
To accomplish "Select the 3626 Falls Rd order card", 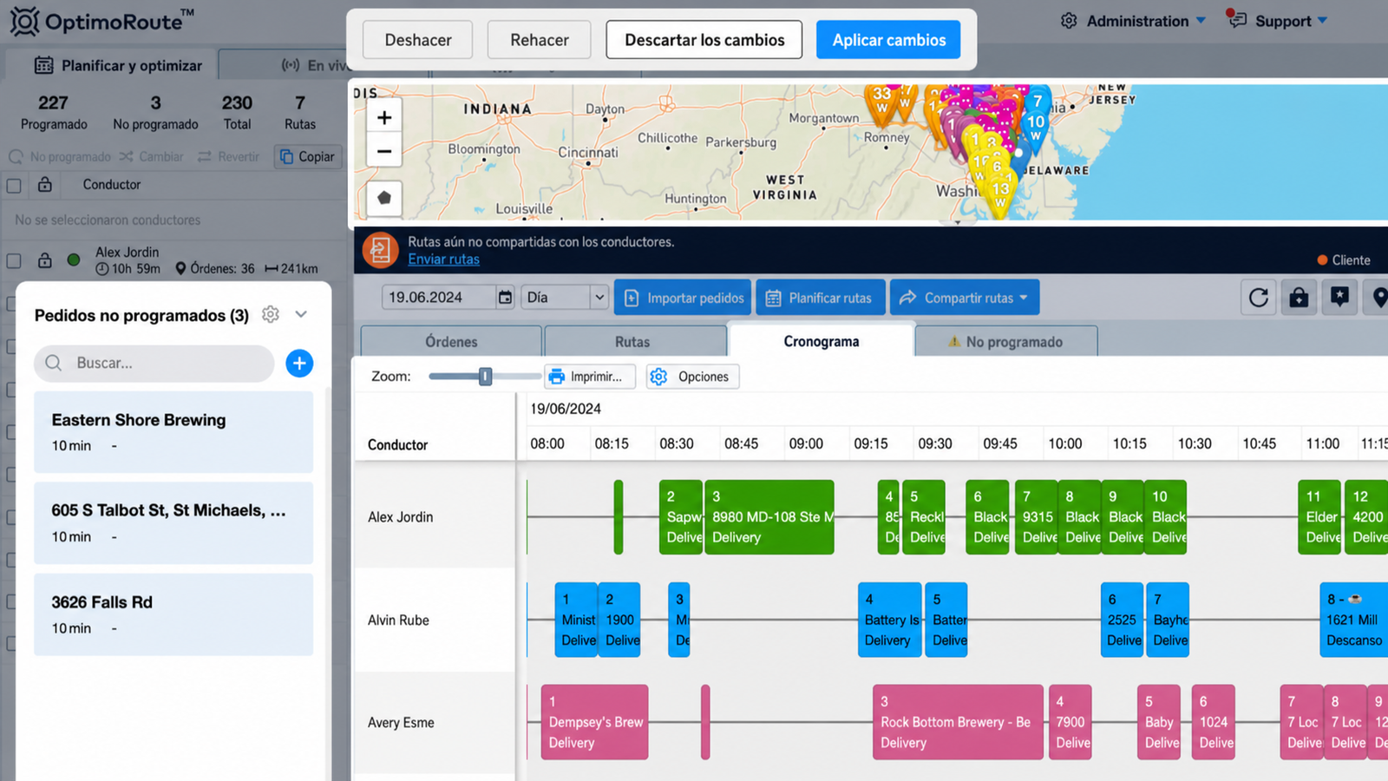I will [x=173, y=614].
